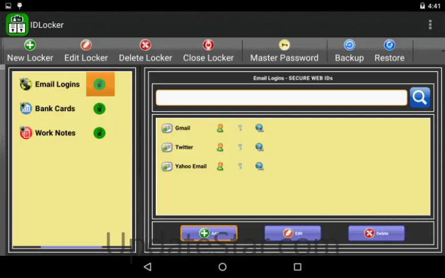The height and width of the screenshot is (278, 445).
Task: Toggle lock icon for Email Logins
Action: tap(100, 84)
